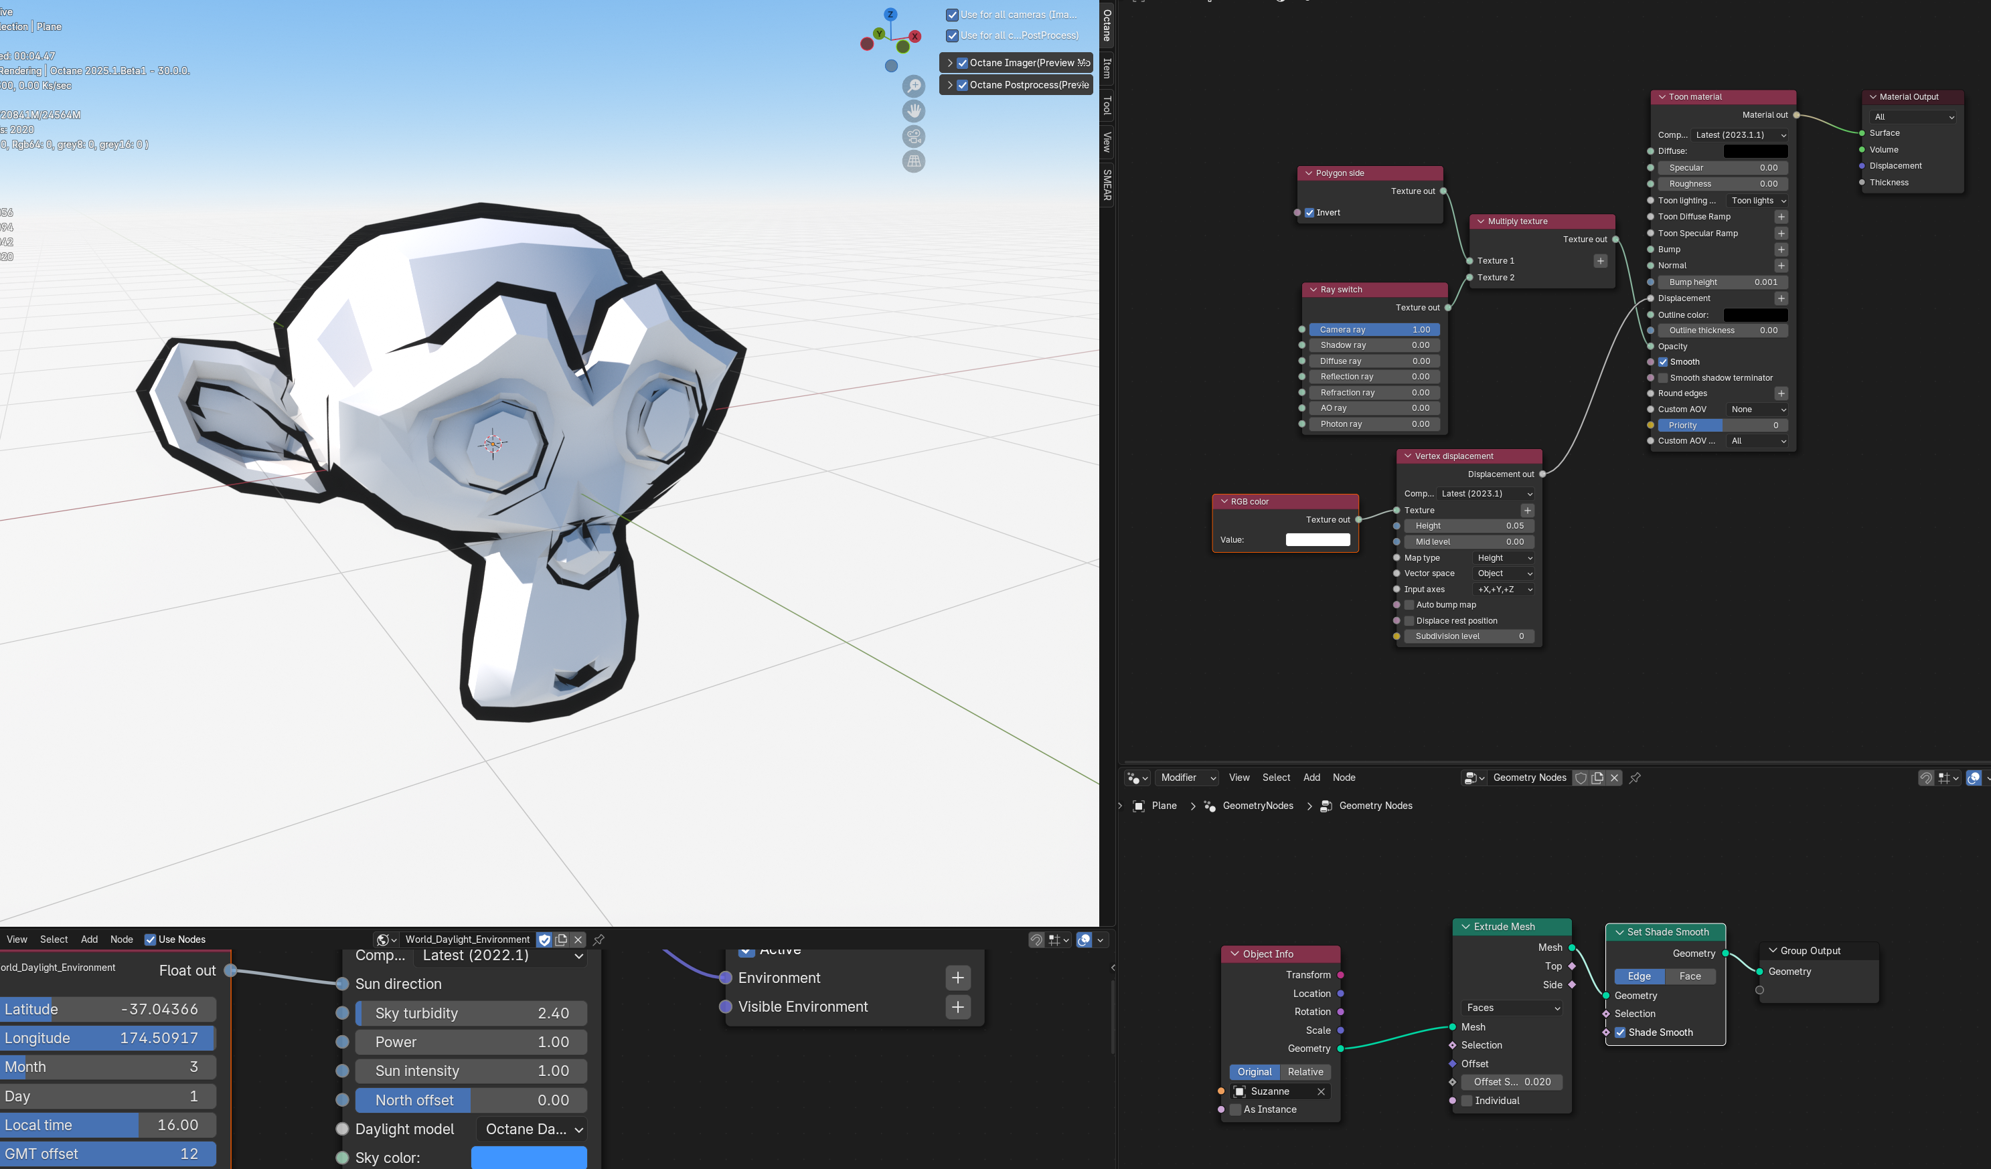Duplicate the Geometry Nodes datablock
1991x1169 pixels.
tap(1597, 778)
